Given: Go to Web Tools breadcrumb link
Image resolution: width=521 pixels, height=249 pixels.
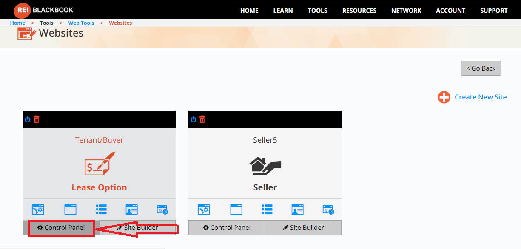Looking at the screenshot, I should click(x=81, y=23).
